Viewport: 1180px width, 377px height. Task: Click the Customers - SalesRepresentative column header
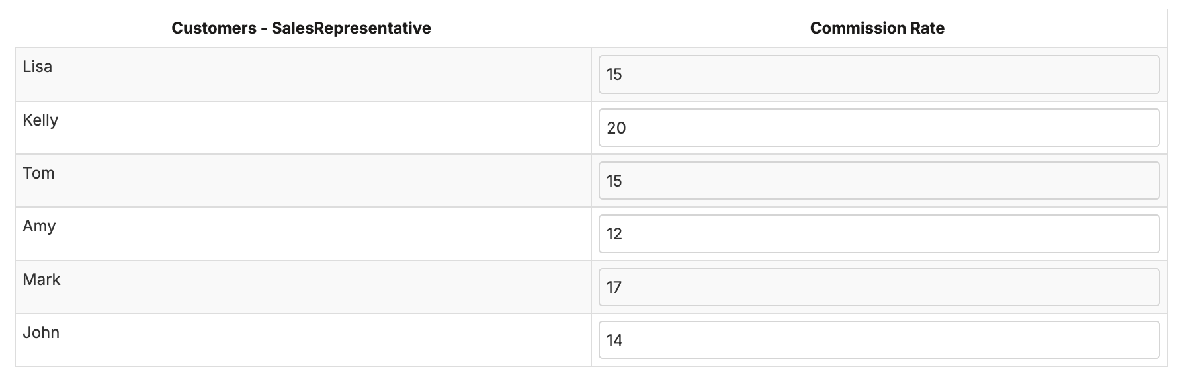pyautogui.click(x=301, y=28)
